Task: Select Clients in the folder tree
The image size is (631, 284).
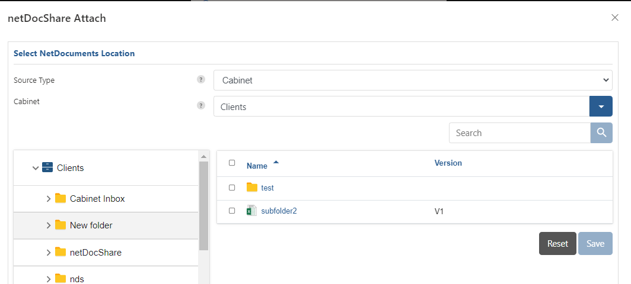Action: click(x=71, y=168)
